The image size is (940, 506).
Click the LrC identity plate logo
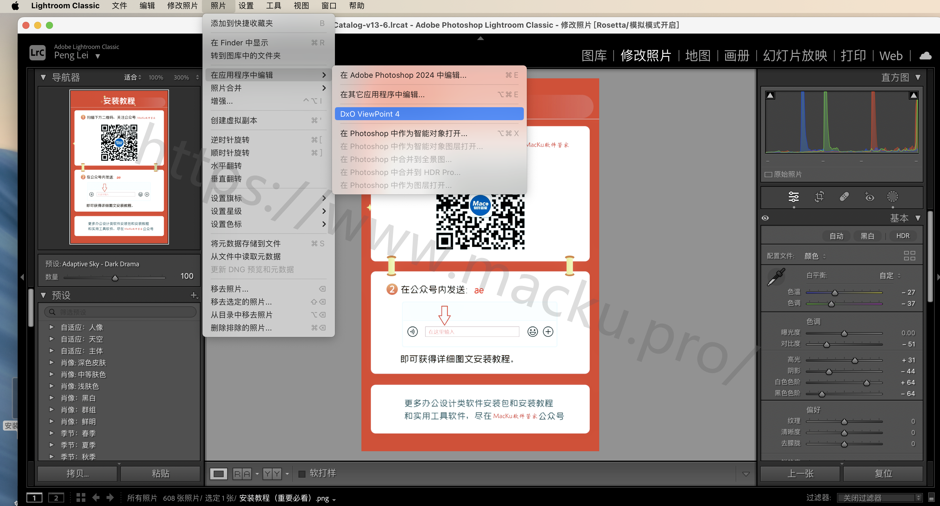[x=38, y=52]
